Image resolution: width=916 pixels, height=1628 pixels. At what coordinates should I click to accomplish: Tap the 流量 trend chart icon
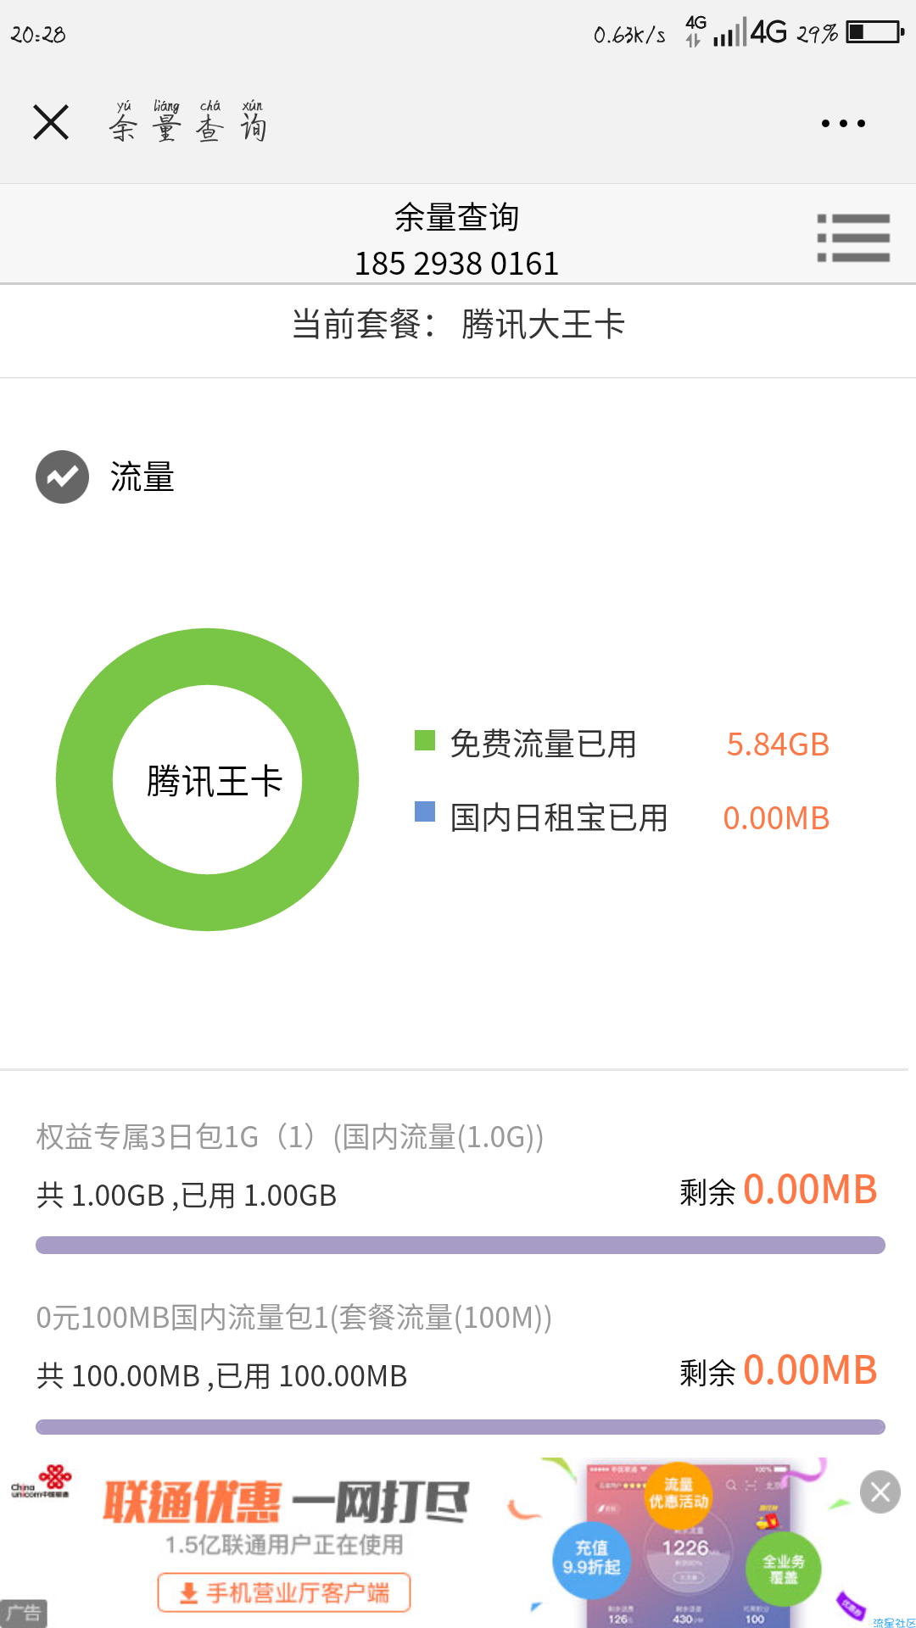pos(62,477)
